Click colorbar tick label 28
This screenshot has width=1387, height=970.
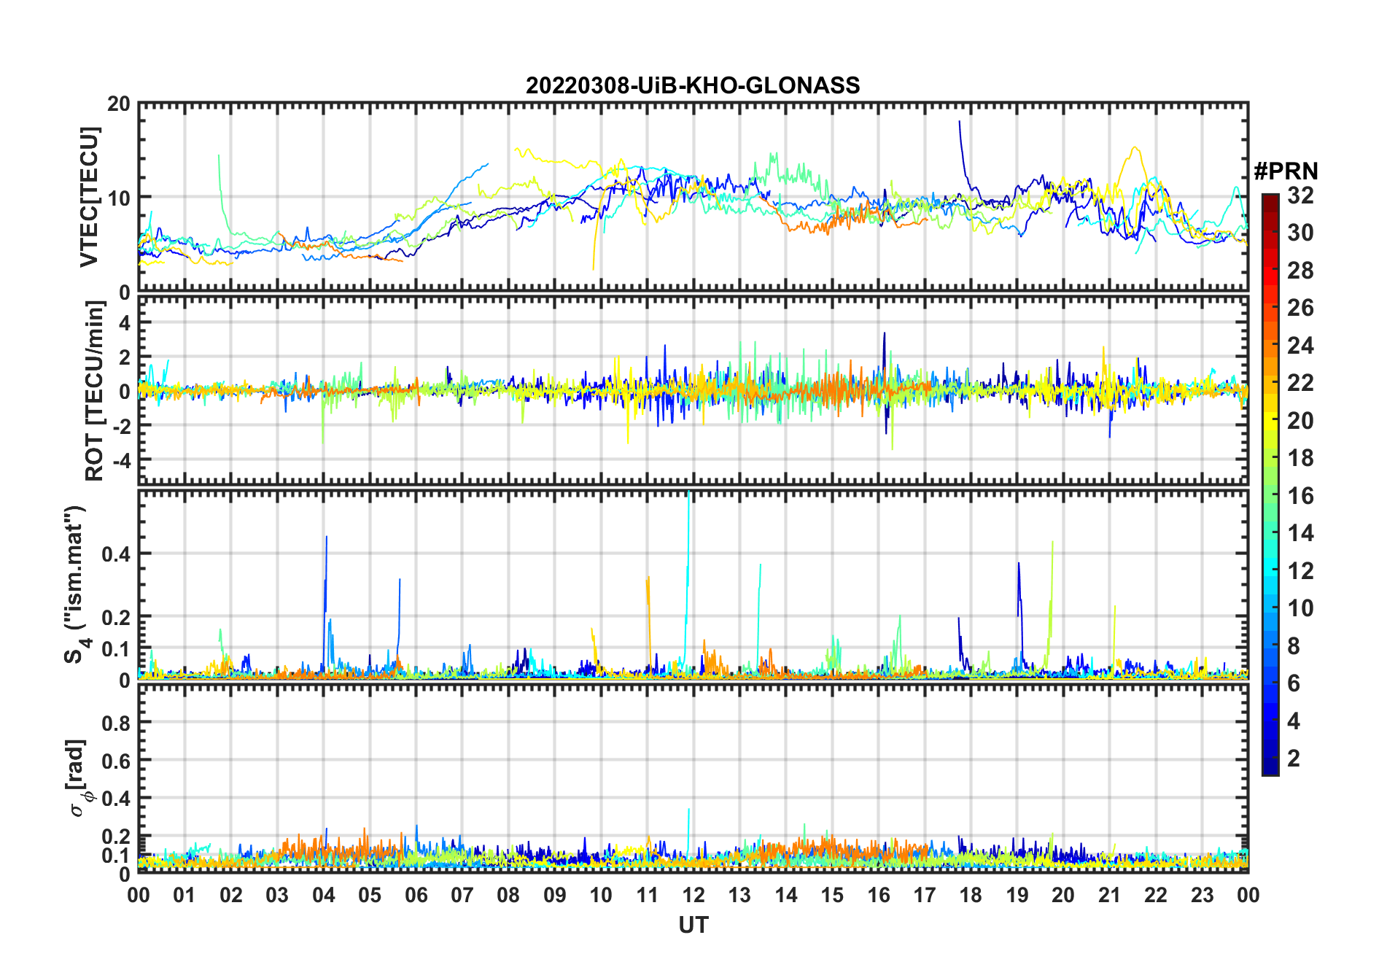click(1300, 270)
